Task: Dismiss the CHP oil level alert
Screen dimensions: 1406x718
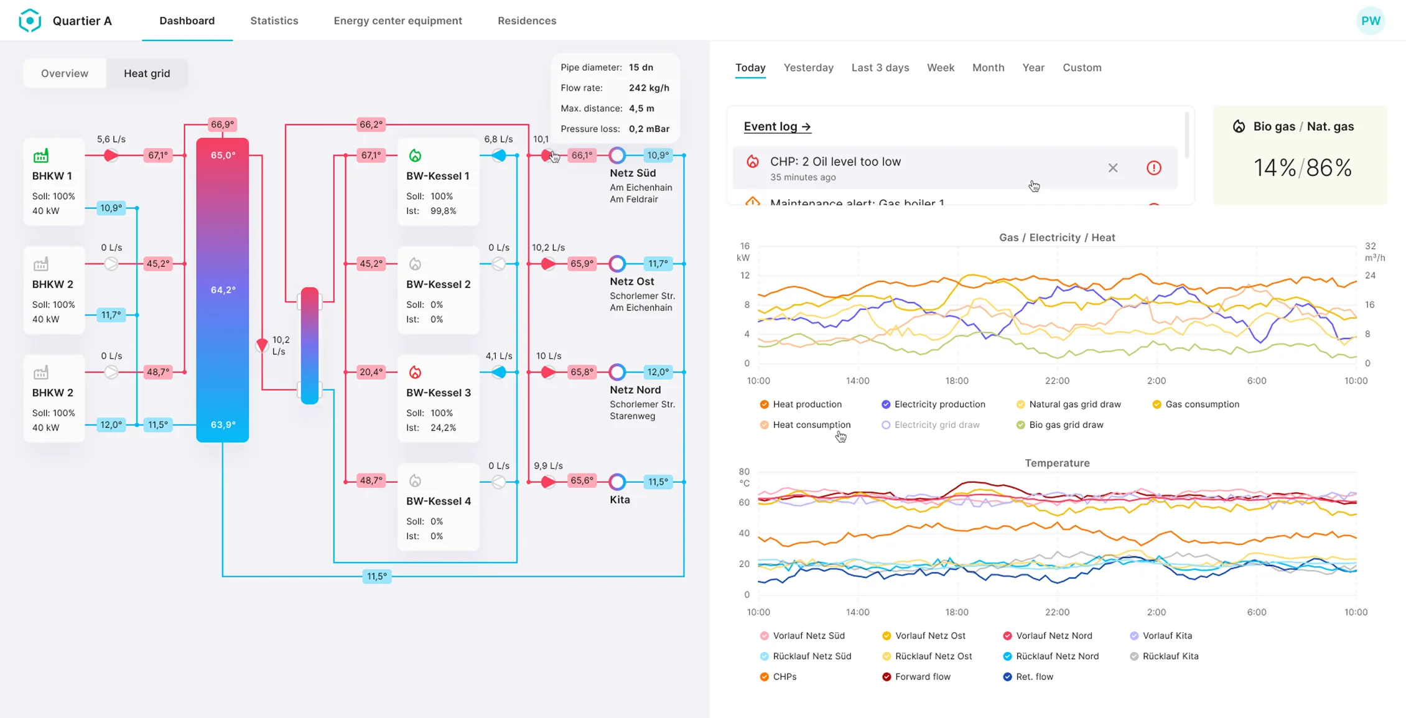Action: (x=1113, y=167)
